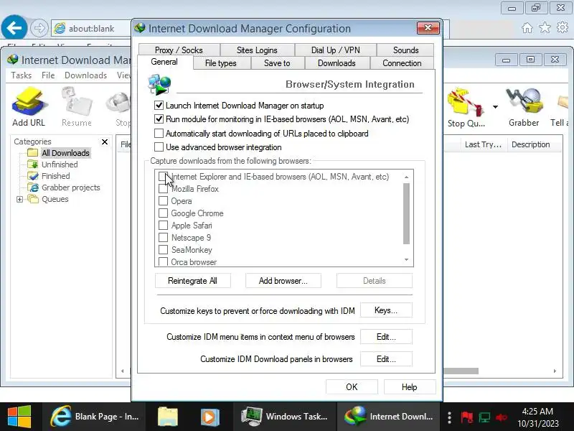Open the Downloads menu in IDM window
574x431 pixels.
coord(85,75)
